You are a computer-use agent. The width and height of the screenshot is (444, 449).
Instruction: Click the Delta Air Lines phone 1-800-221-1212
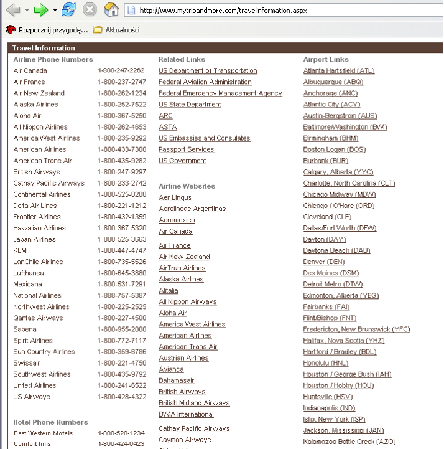coord(122,206)
